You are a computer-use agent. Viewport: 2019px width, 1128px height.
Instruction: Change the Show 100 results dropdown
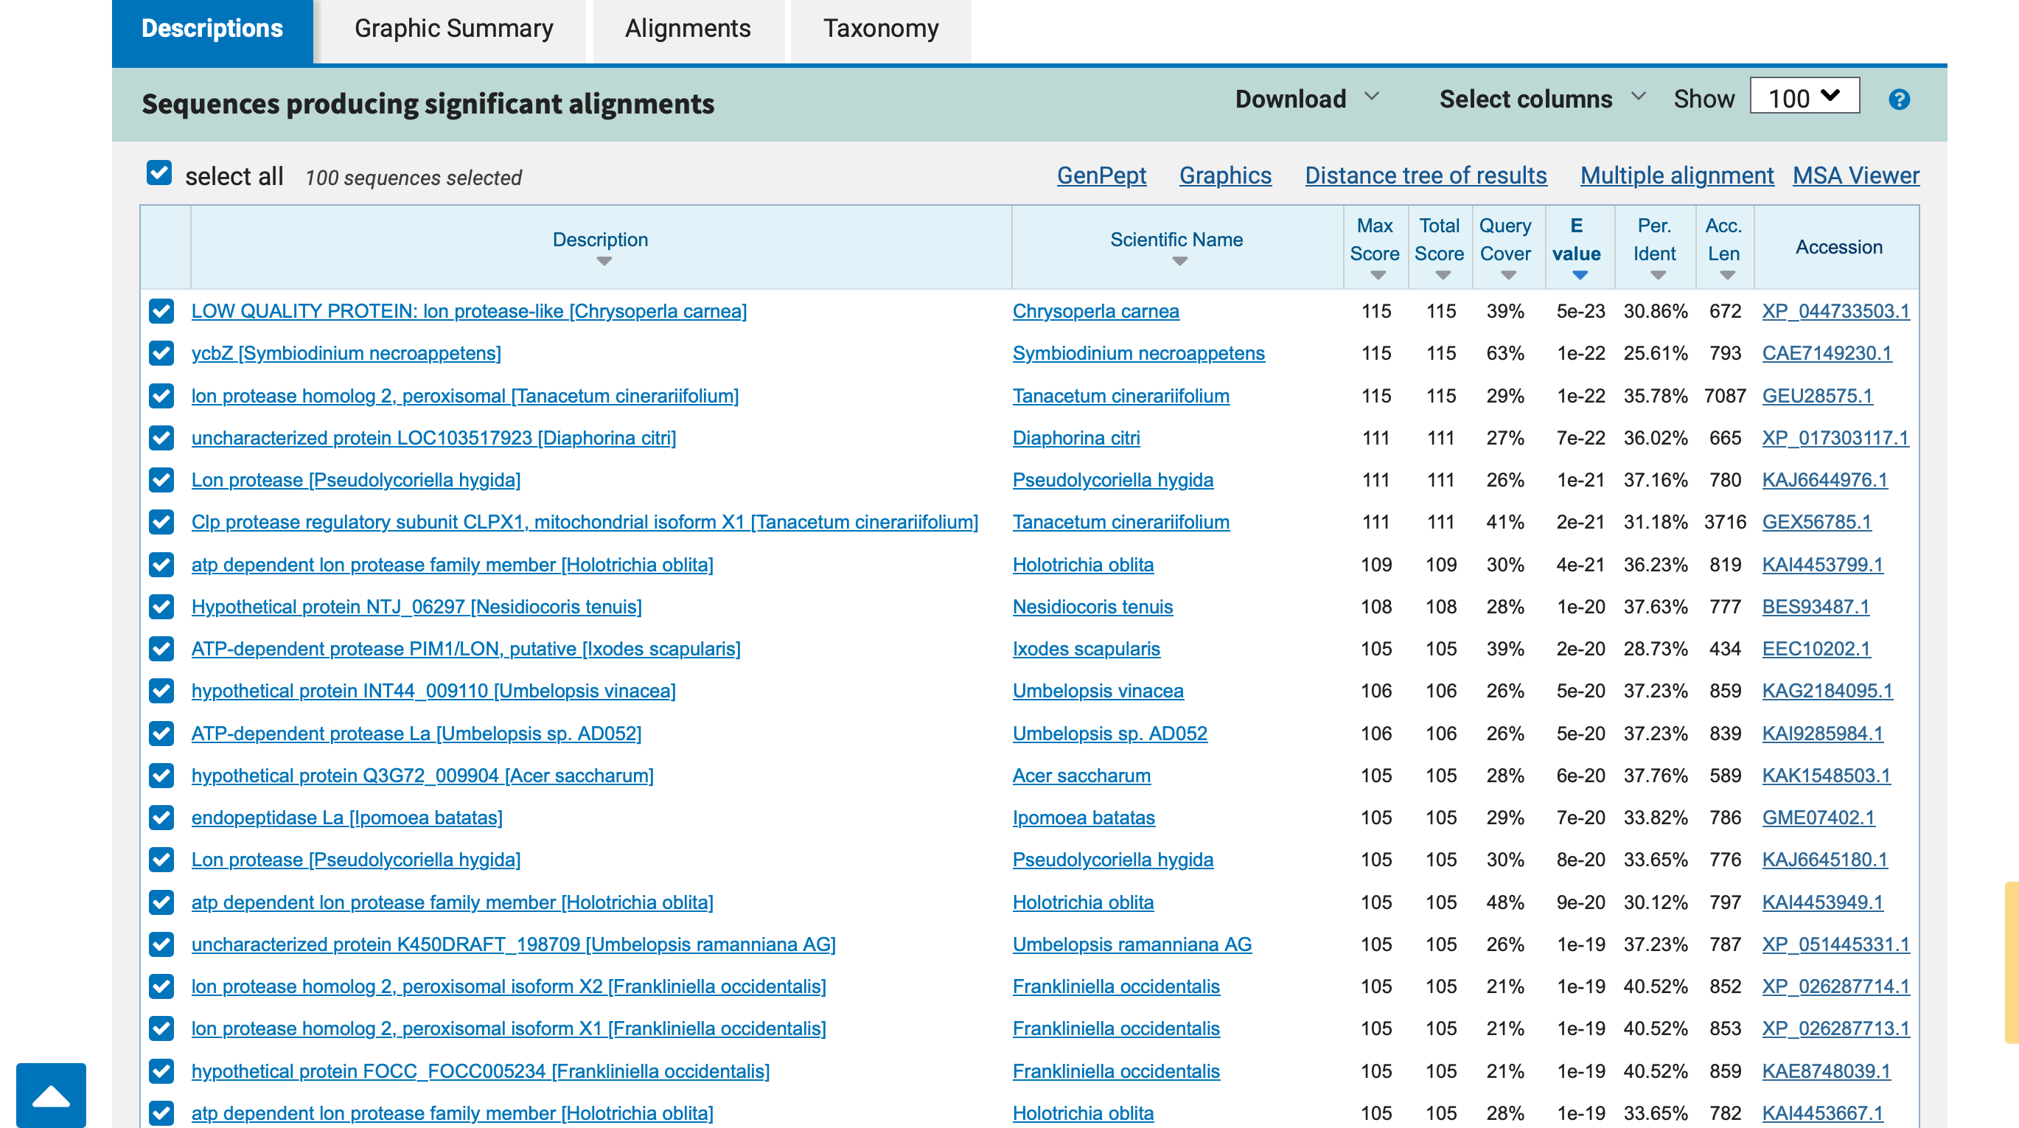click(x=1804, y=97)
